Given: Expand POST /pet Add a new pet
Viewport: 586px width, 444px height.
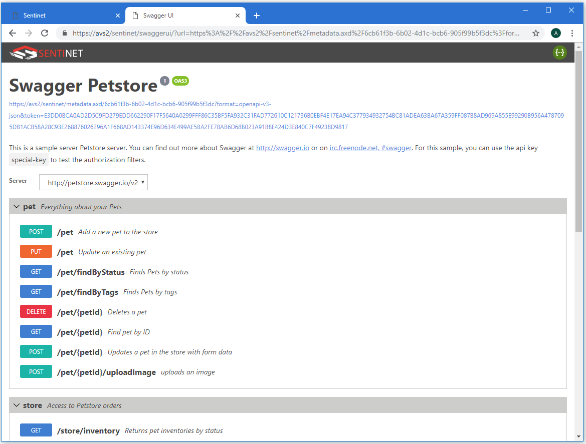Looking at the screenshot, I should 288,232.
